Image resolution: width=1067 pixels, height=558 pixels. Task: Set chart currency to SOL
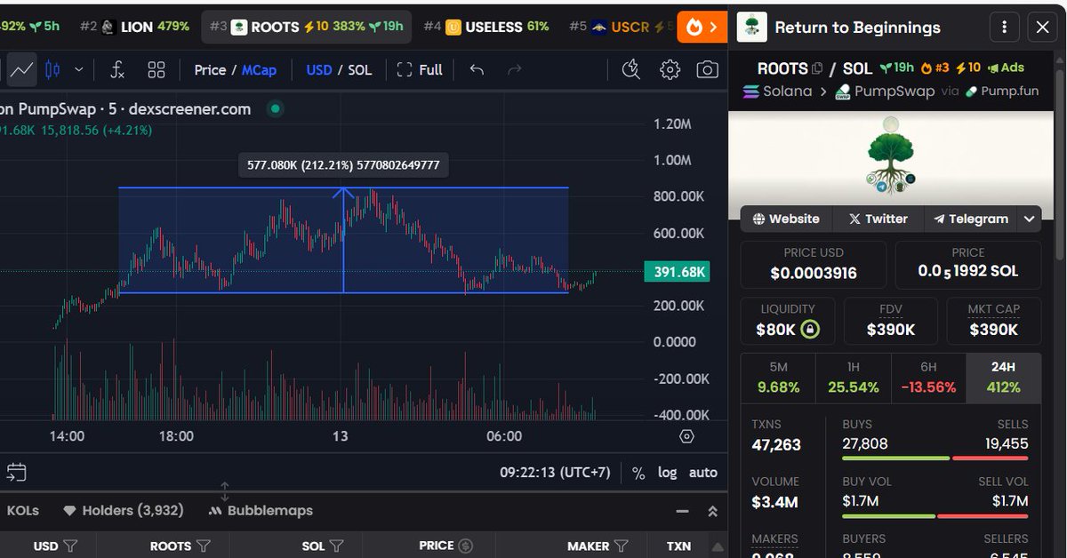pyautogui.click(x=360, y=69)
